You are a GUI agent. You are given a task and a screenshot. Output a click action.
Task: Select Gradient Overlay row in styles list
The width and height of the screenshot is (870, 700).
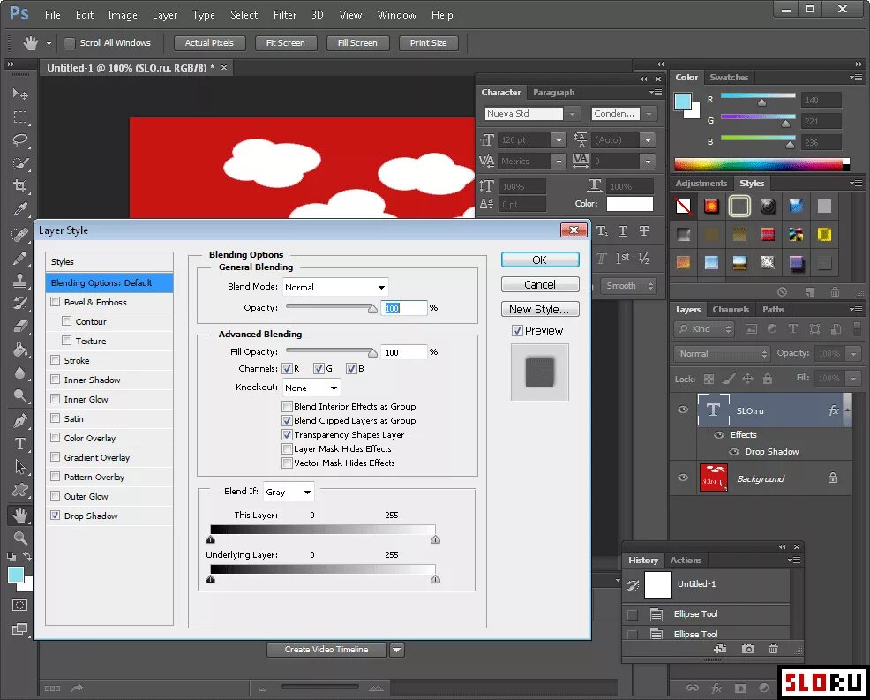109,457
